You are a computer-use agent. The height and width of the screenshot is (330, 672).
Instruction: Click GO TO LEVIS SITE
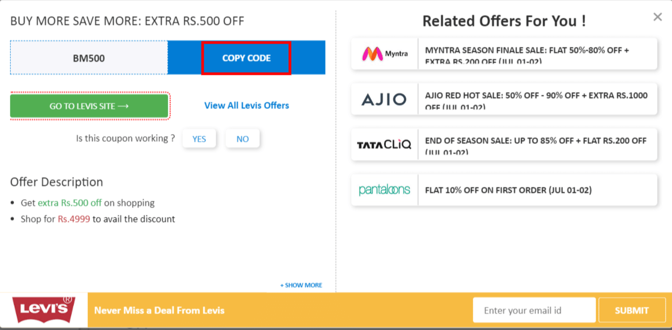[x=89, y=106]
